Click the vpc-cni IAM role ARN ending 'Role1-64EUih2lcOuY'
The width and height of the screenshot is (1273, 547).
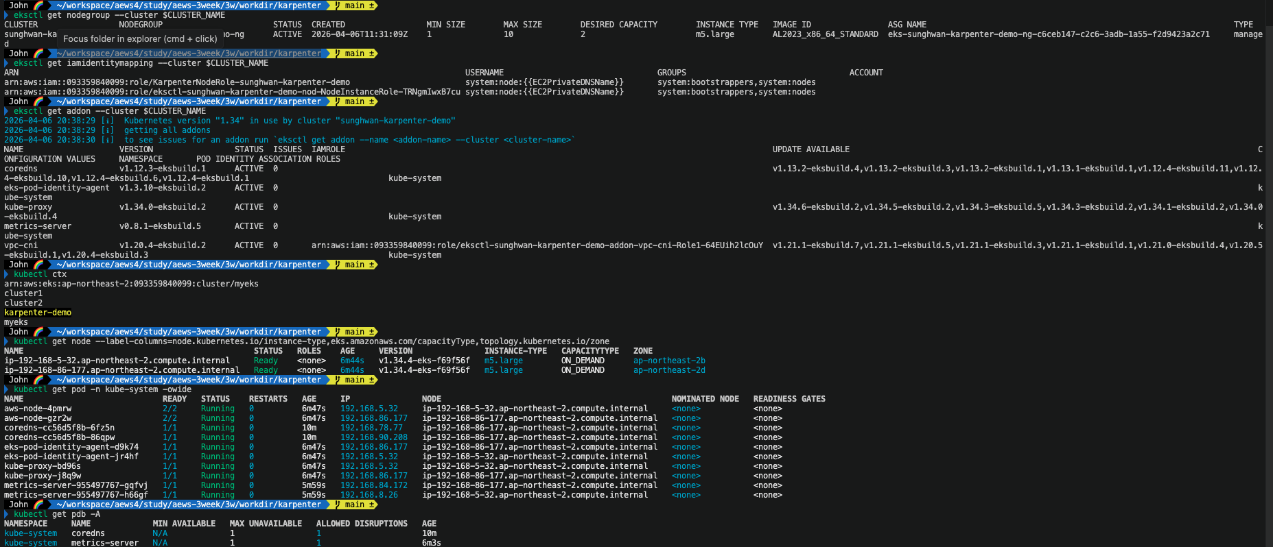(x=537, y=245)
